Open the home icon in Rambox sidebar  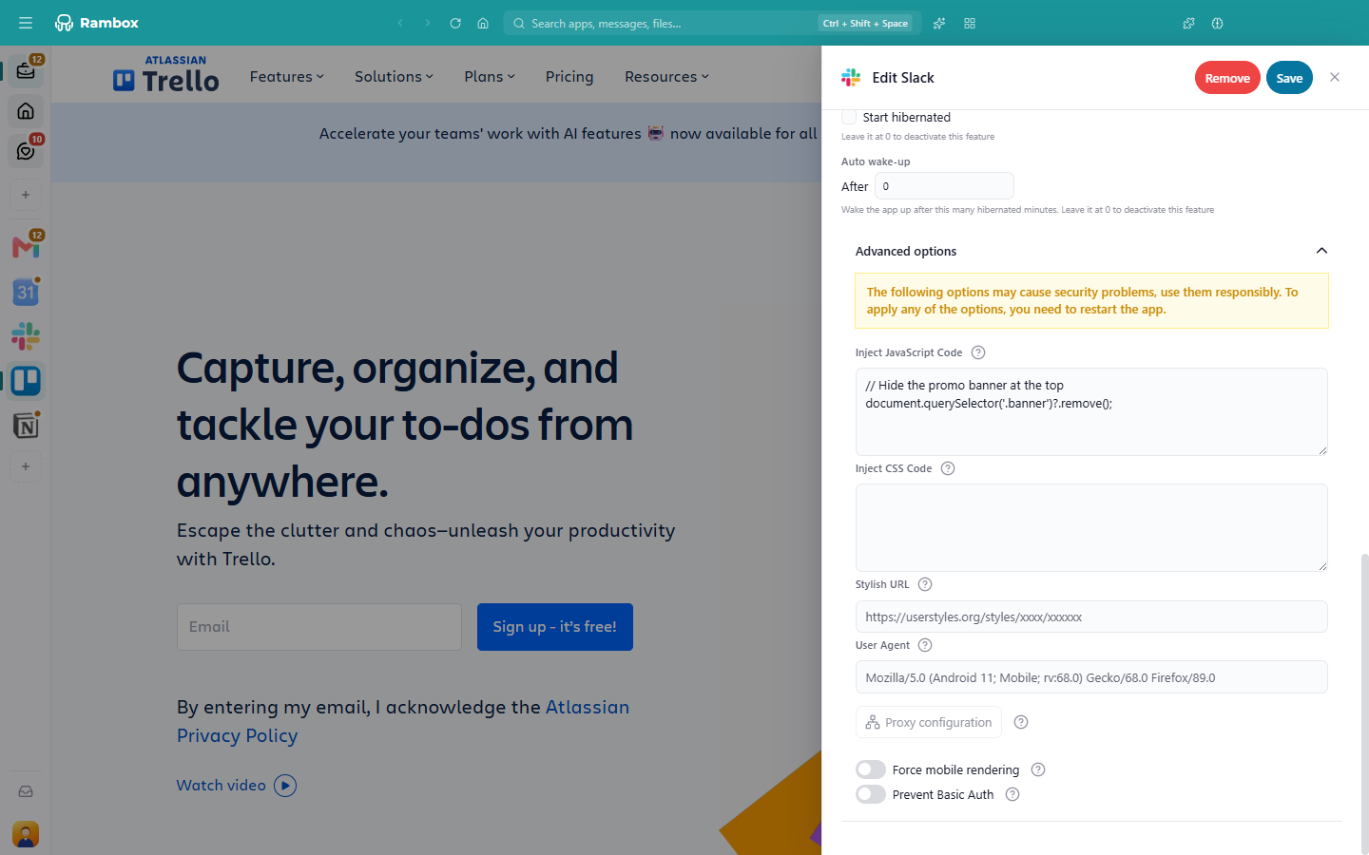tap(26, 111)
